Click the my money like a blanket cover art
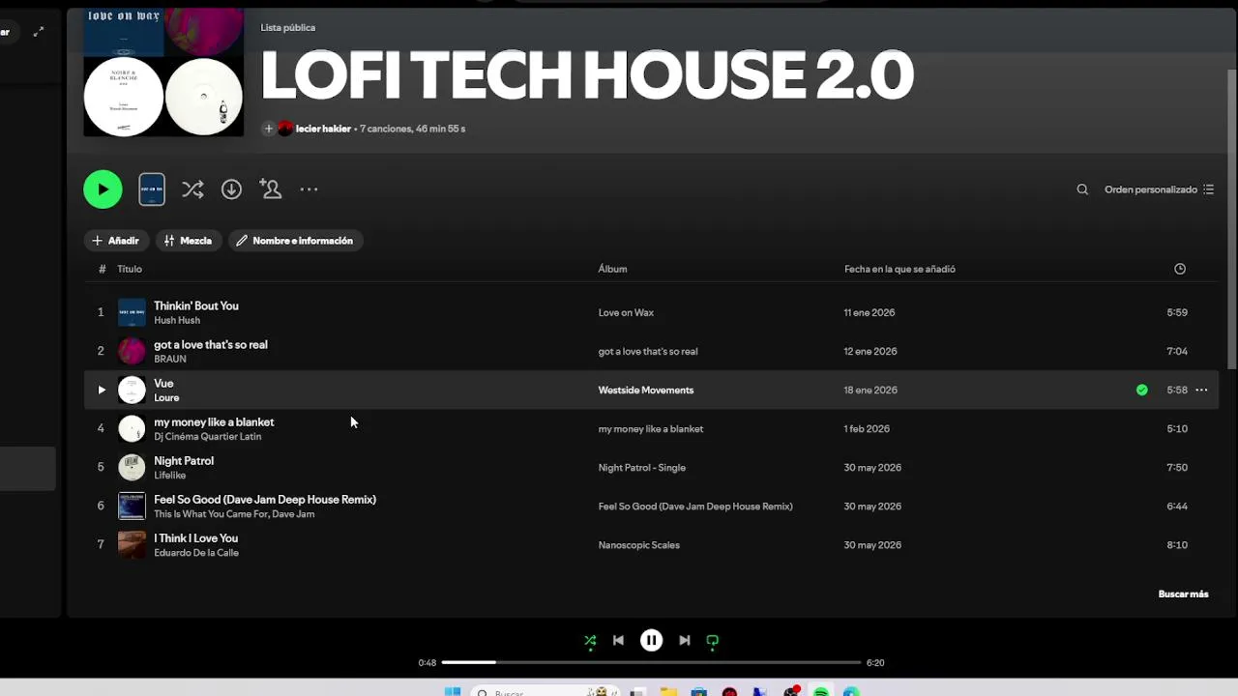Screen dimensions: 1238x696 pyautogui.click(x=132, y=428)
